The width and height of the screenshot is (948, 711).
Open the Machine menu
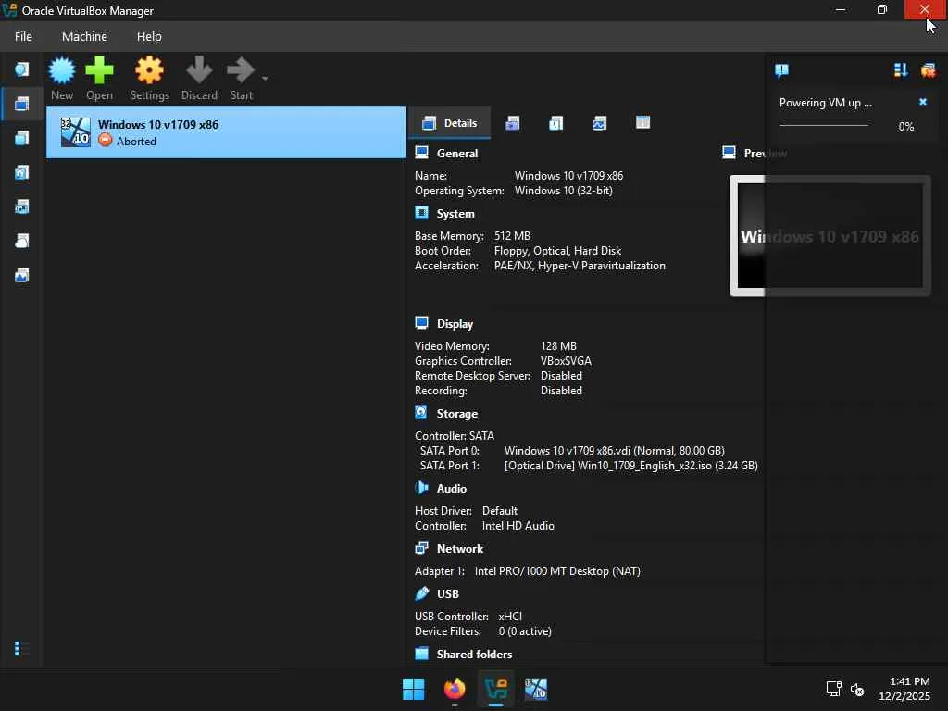click(x=84, y=36)
